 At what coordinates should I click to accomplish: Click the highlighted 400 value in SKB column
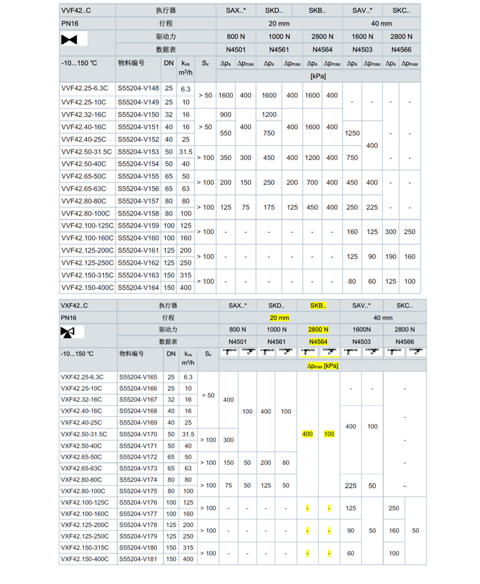[x=307, y=434]
